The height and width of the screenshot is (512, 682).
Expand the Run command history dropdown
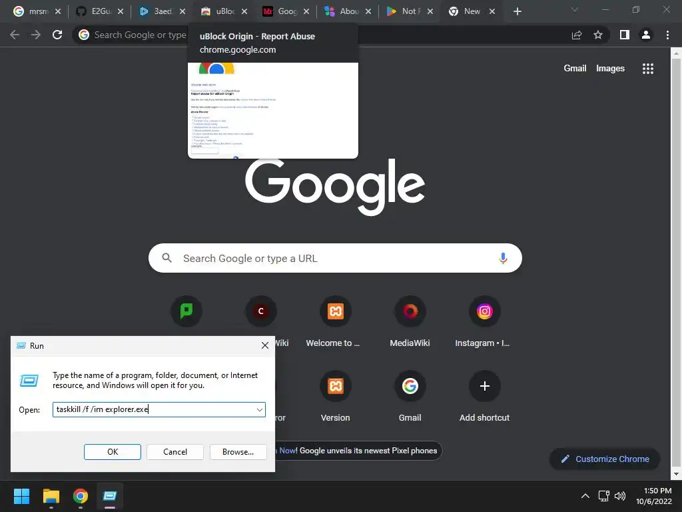click(260, 410)
